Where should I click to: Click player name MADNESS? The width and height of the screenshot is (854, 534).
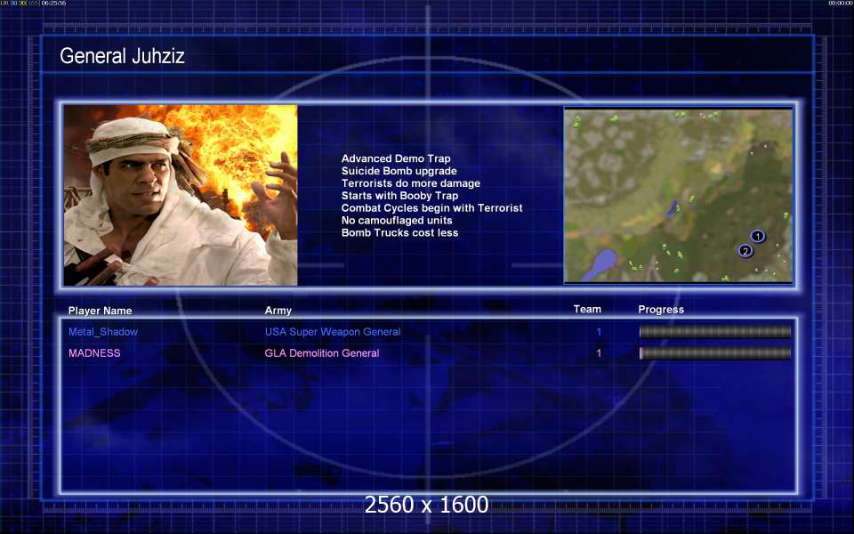(94, 353)
